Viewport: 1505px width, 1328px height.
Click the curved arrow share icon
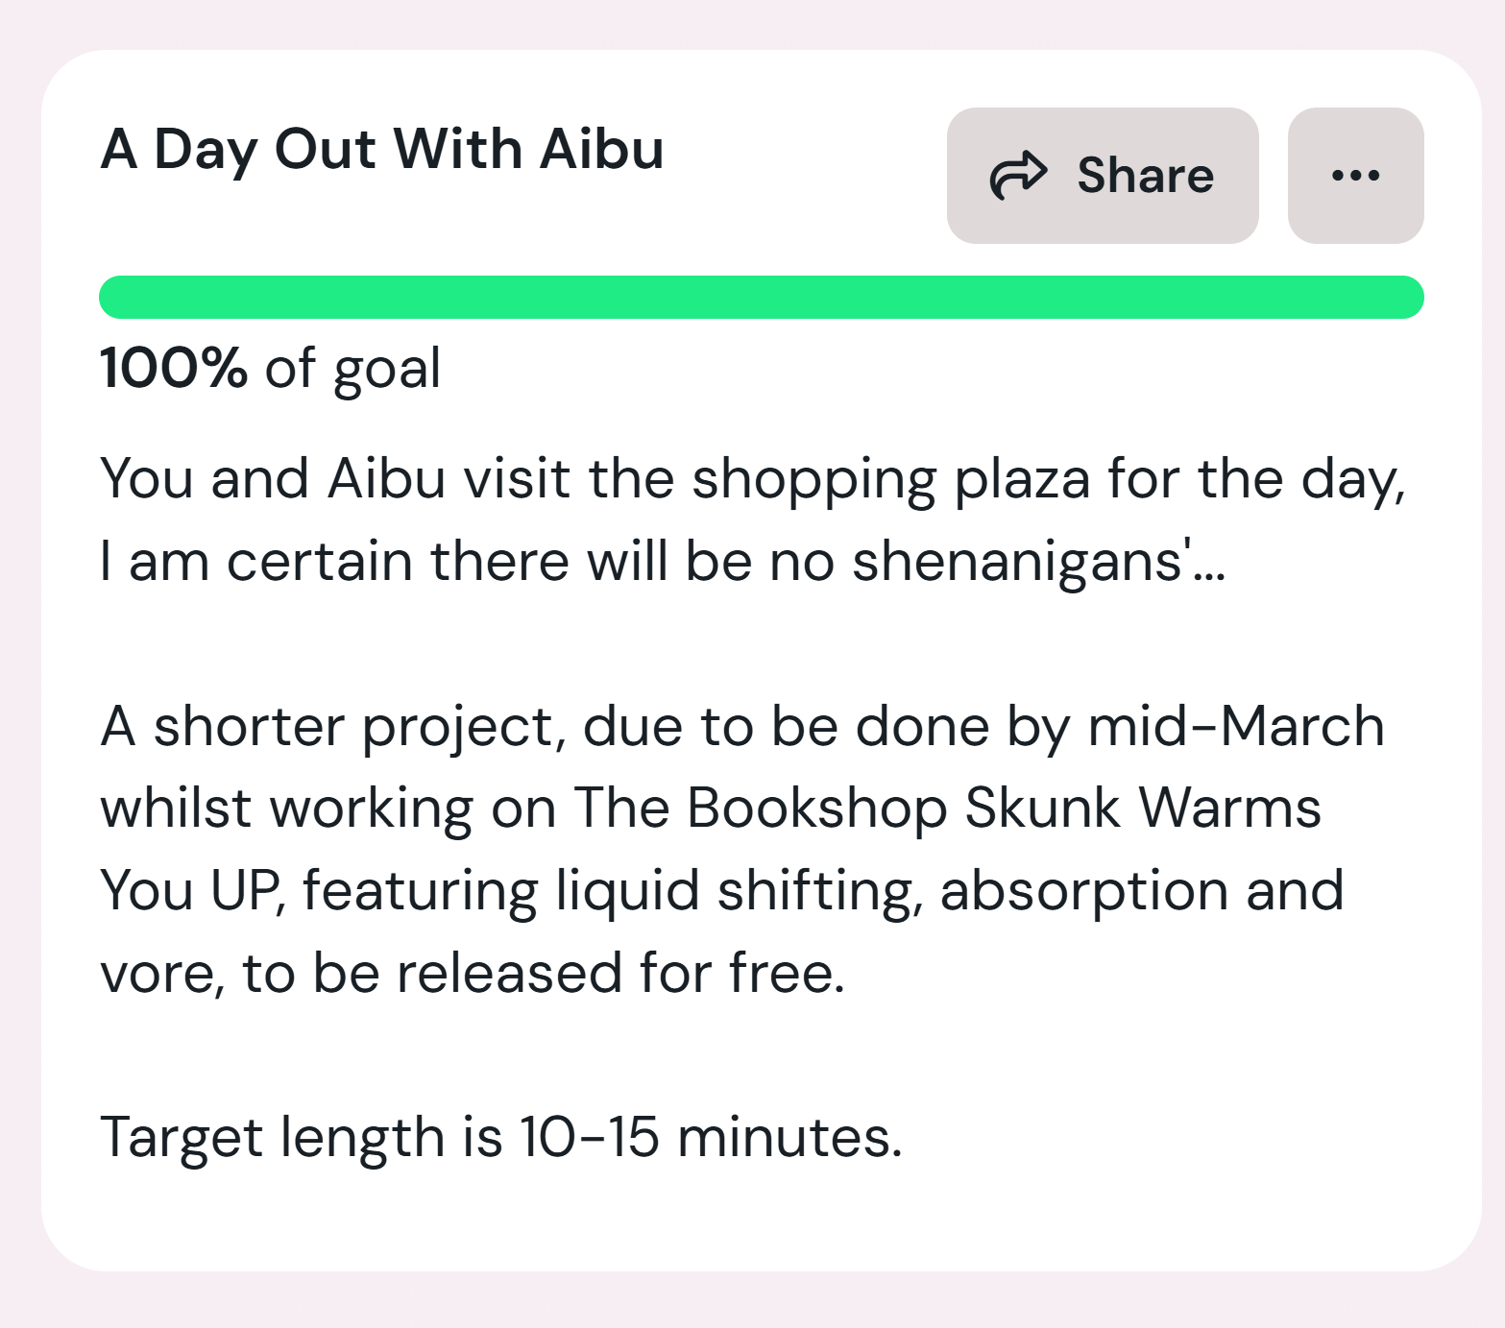1018,176
